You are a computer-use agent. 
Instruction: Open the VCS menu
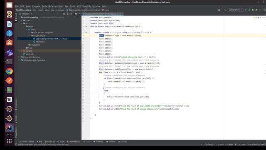point(79,6)
